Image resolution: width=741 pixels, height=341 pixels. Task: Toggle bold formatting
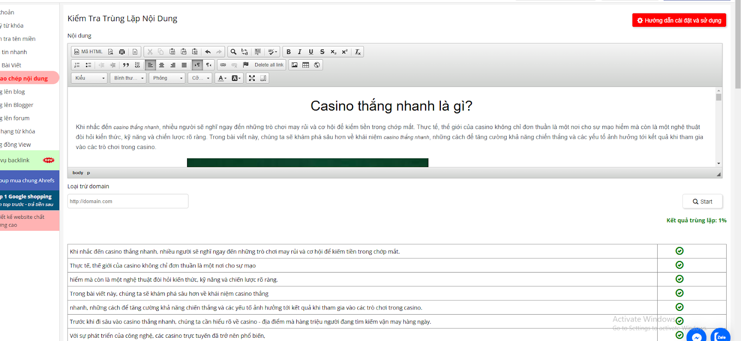(x=289, y=52)
